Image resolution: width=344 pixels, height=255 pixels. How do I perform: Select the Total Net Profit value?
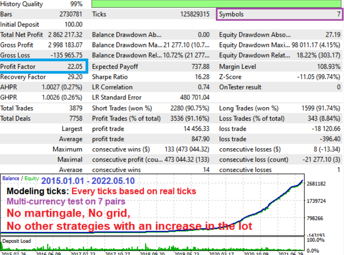[x=65, y=35]
